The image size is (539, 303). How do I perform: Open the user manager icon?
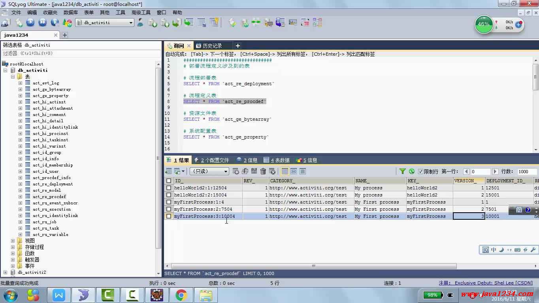pyautogui.click(x=140, y=23)
